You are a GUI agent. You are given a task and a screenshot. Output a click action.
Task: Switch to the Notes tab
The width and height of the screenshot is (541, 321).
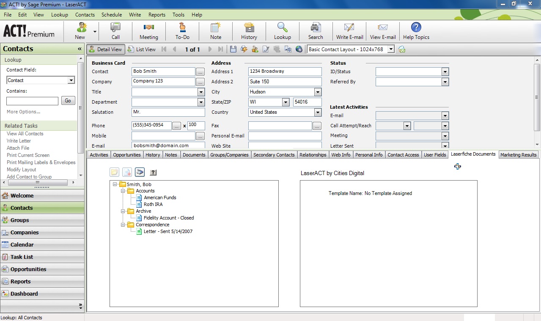pos(171,155)
